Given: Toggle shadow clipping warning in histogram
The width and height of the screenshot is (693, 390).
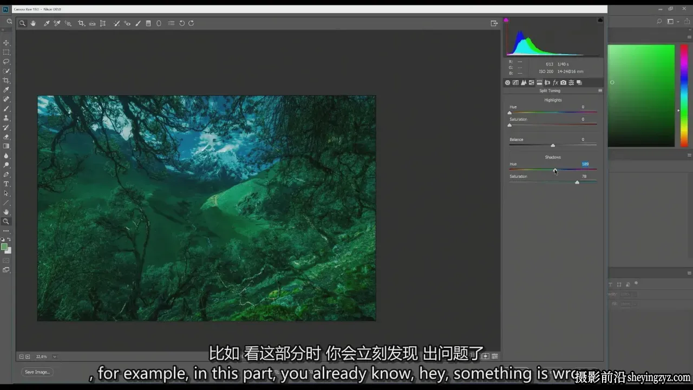Looking at the screenshot, I should click(x=506, y=20).
